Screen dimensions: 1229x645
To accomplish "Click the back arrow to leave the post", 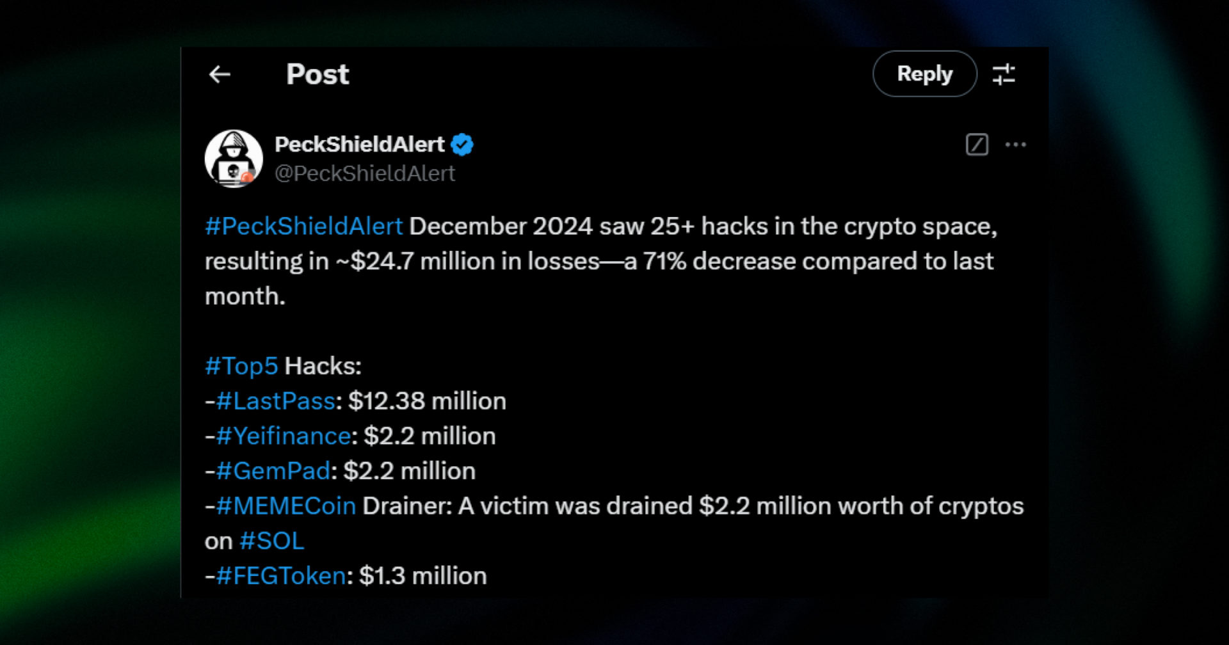I will pyautogui.click(x=221, y=75).
